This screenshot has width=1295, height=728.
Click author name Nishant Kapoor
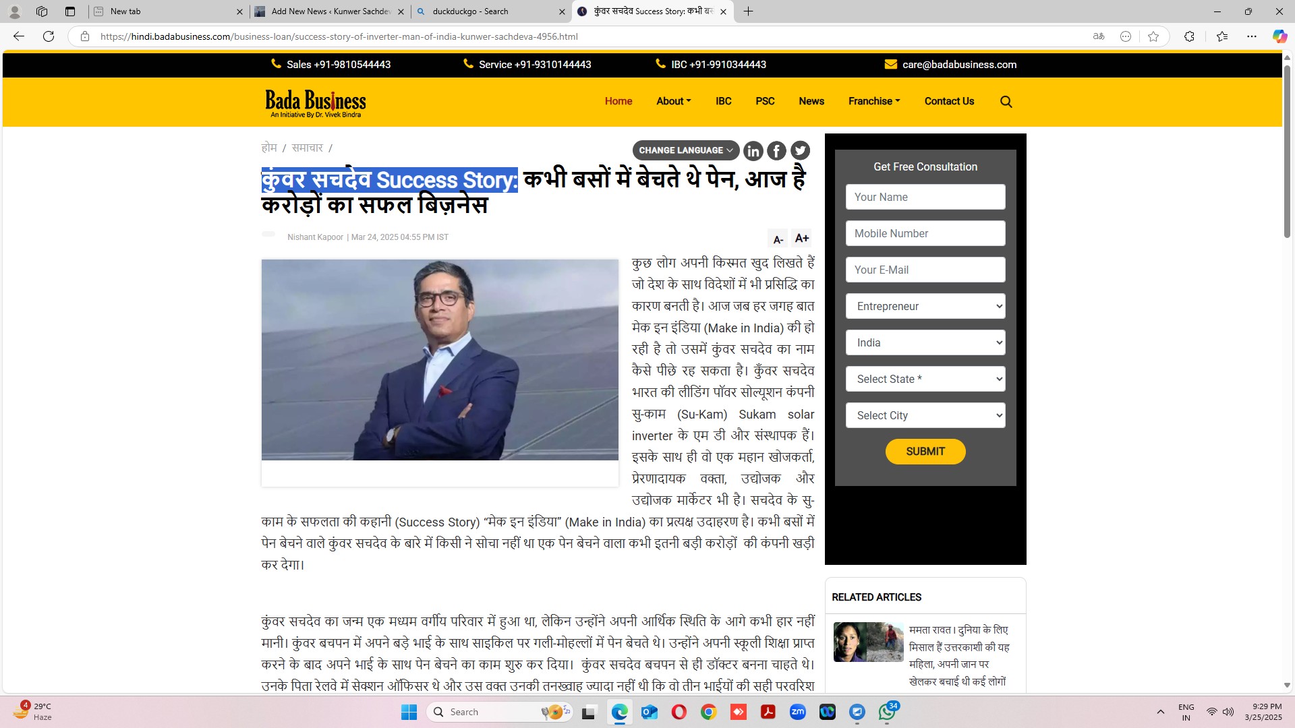coord(315,237)
